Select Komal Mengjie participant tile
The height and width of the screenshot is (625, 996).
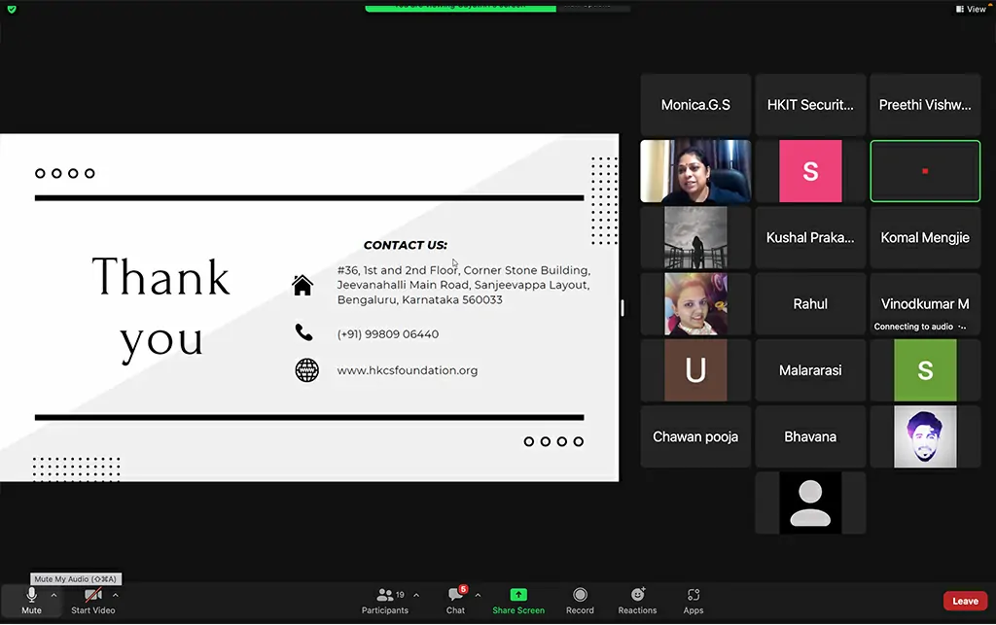point(925,237)
